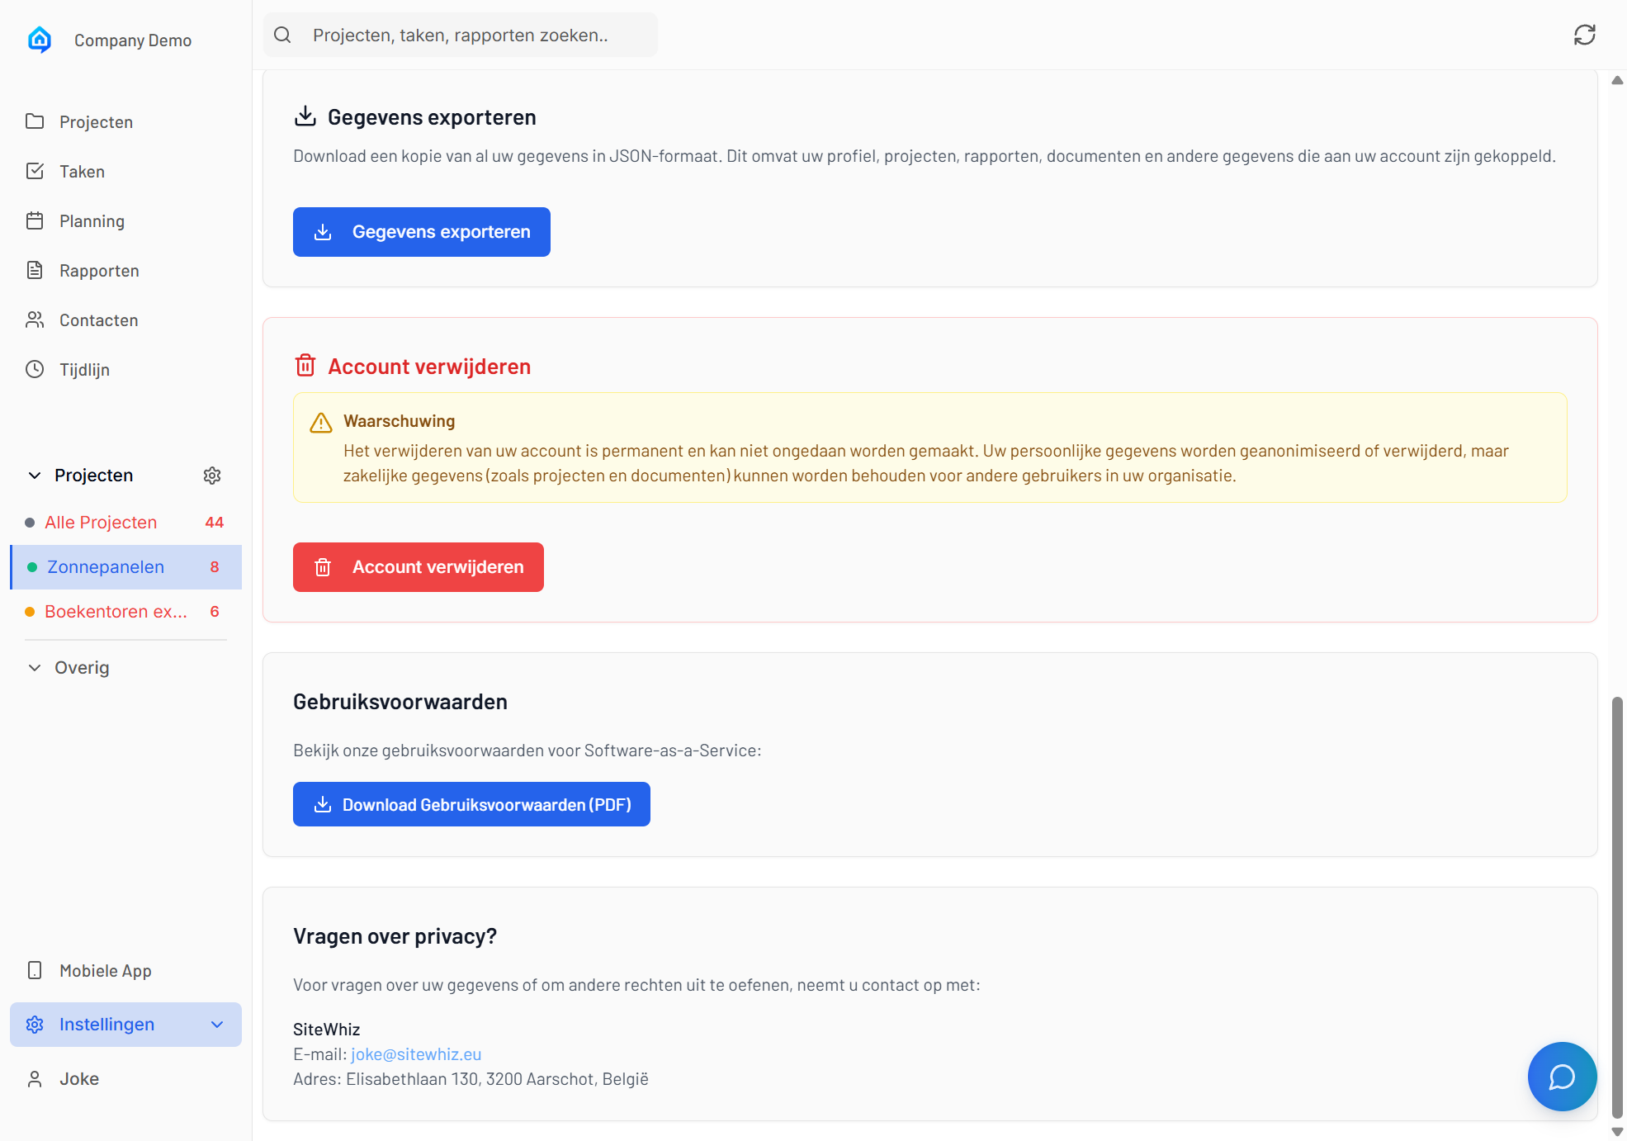This screenshot has height=1141, width=1627.
Task: Click the refresh icon in top bar
Action: [x=1584, y=35]
